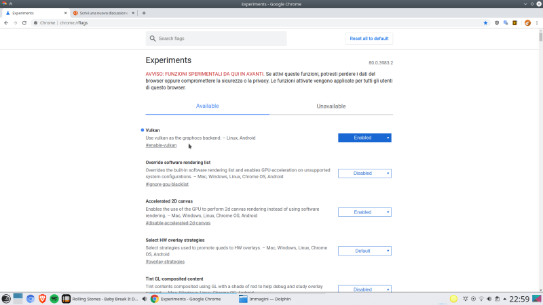Click Reset all to default button
543x305 pixels.
369,39
